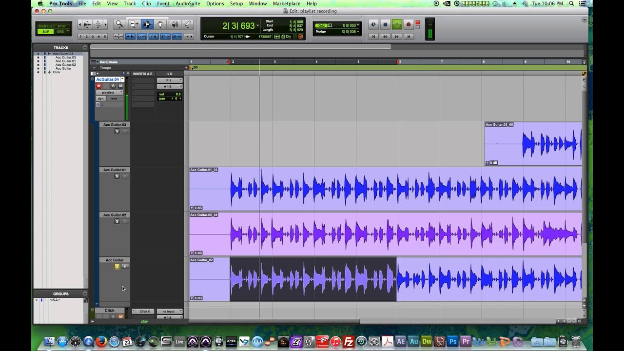Open the Marketplace menu

287,3
